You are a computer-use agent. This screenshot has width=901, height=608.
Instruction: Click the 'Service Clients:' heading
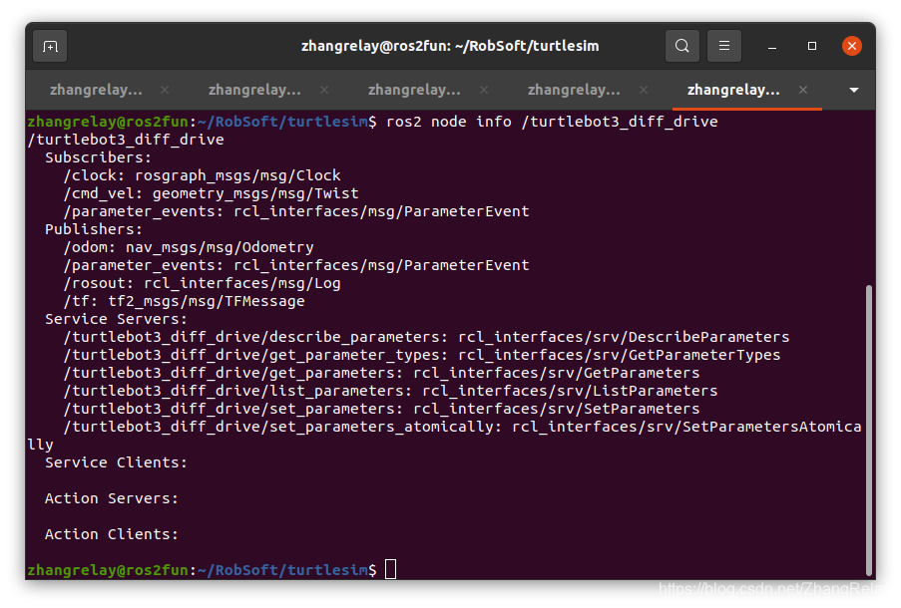[116, 462]
